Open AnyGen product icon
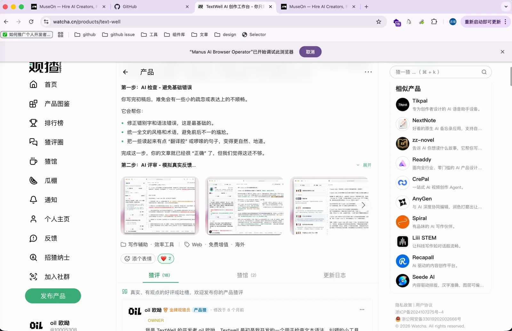The image size is (512, 331). pyautogui.click(x=403, y=202)
